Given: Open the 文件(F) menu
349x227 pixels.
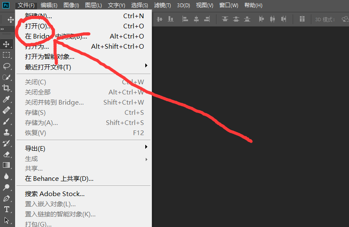Looking at the screenshot, I should click(x=26, y=5).
